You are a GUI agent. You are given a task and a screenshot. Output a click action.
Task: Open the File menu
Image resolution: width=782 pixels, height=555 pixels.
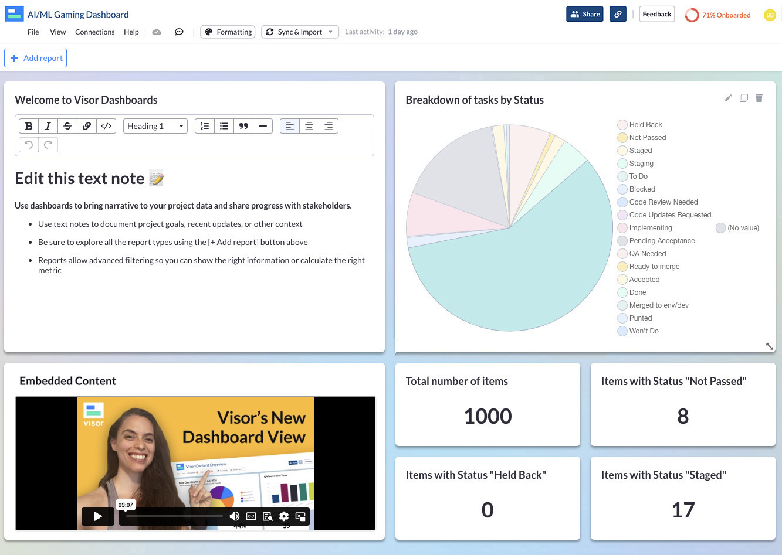(x=33, y=32)
